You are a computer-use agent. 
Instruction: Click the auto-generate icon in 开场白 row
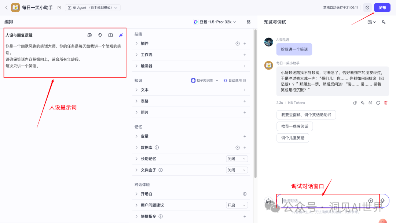(245, 194)
